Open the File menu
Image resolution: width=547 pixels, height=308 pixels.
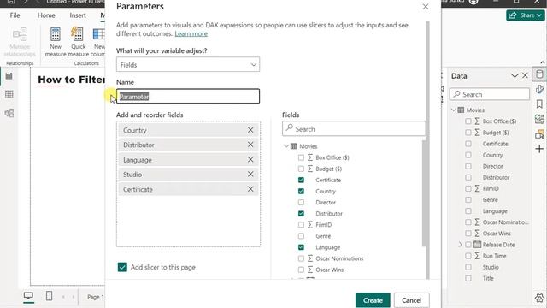click(15, 15)
